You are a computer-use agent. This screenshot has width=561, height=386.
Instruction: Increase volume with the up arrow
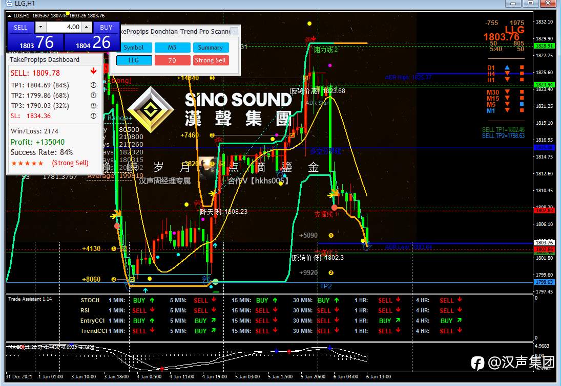[86, 27]
